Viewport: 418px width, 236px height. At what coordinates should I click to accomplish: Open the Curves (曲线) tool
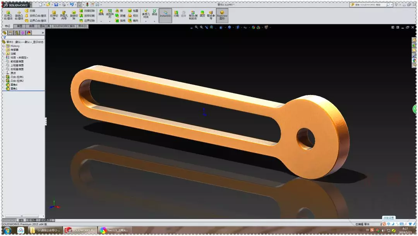point(154,12)
